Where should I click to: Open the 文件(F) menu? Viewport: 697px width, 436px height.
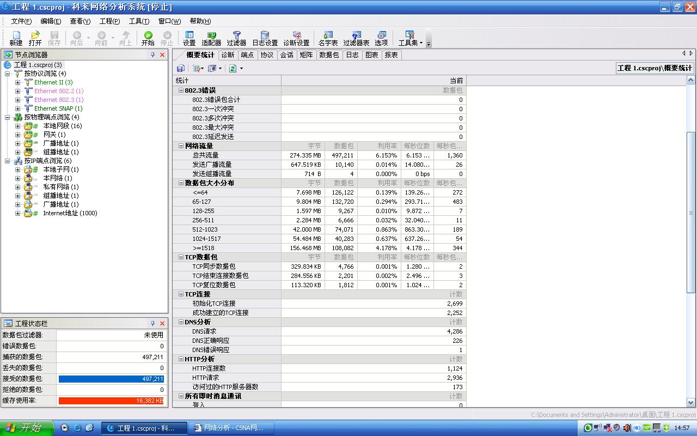coord(21,21)
